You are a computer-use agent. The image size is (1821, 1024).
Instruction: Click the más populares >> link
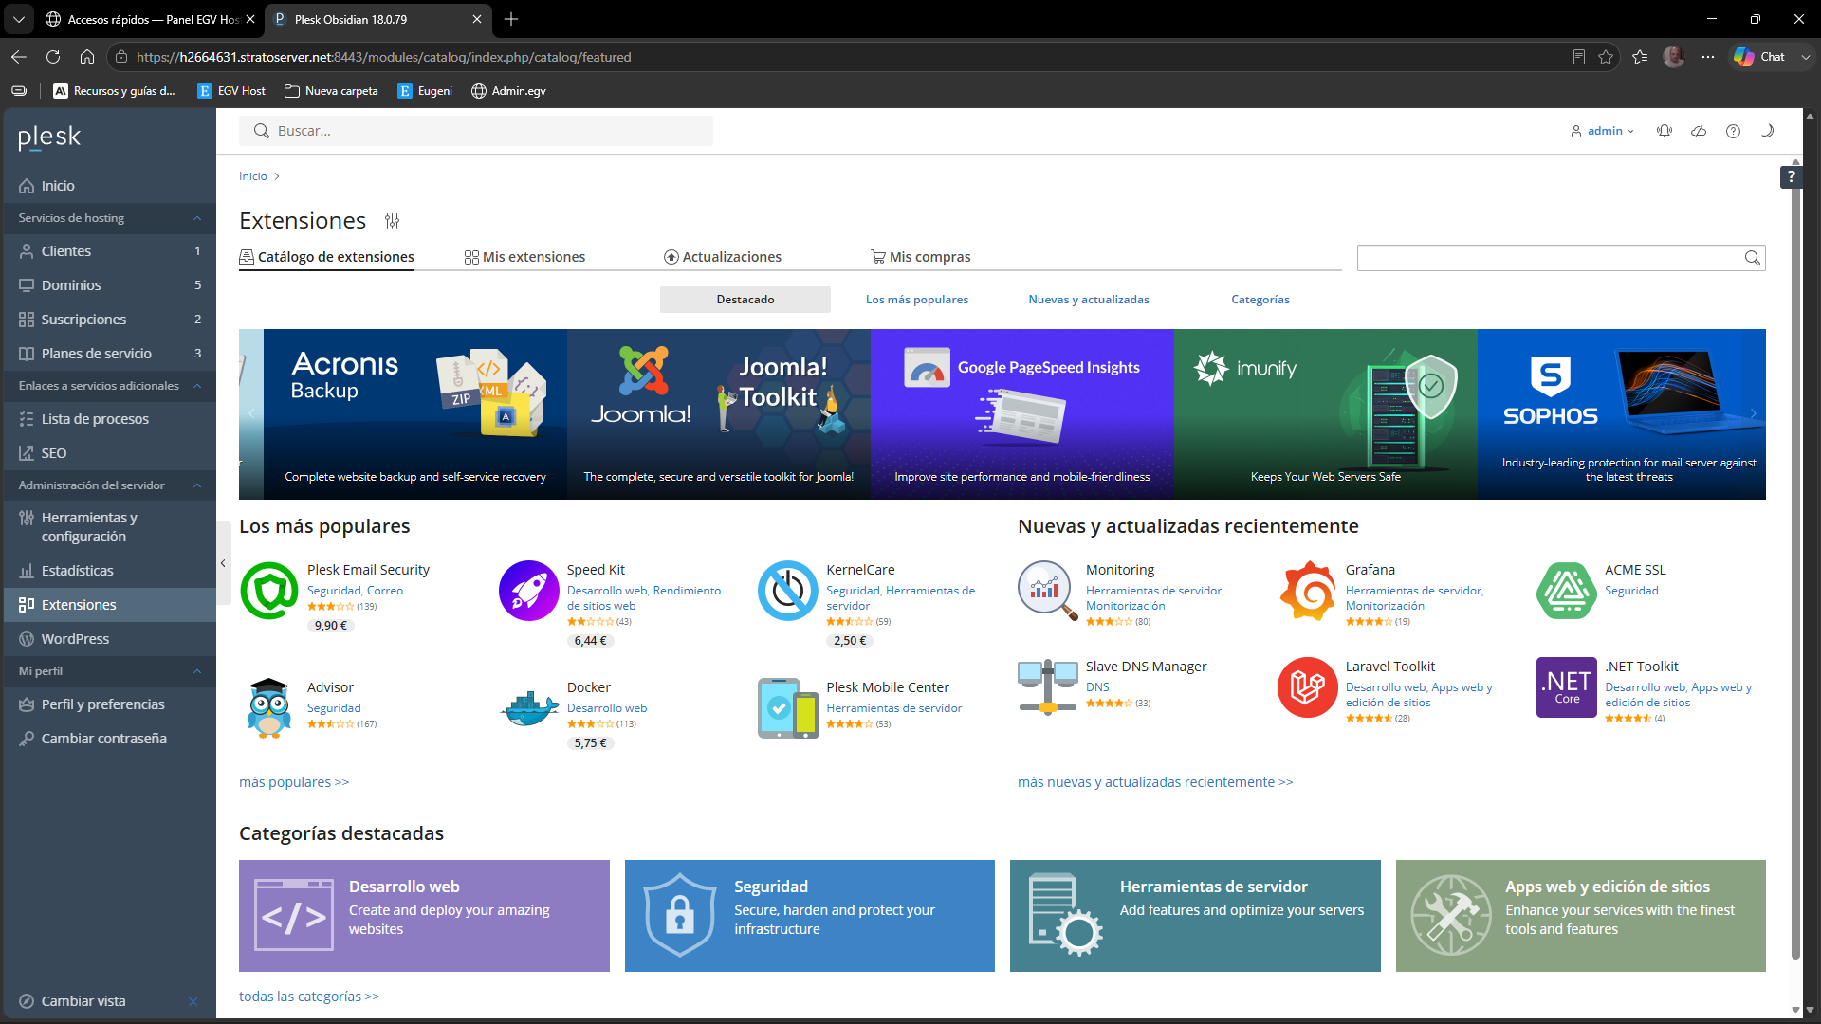pyautogui.click(x=294, y=782)
